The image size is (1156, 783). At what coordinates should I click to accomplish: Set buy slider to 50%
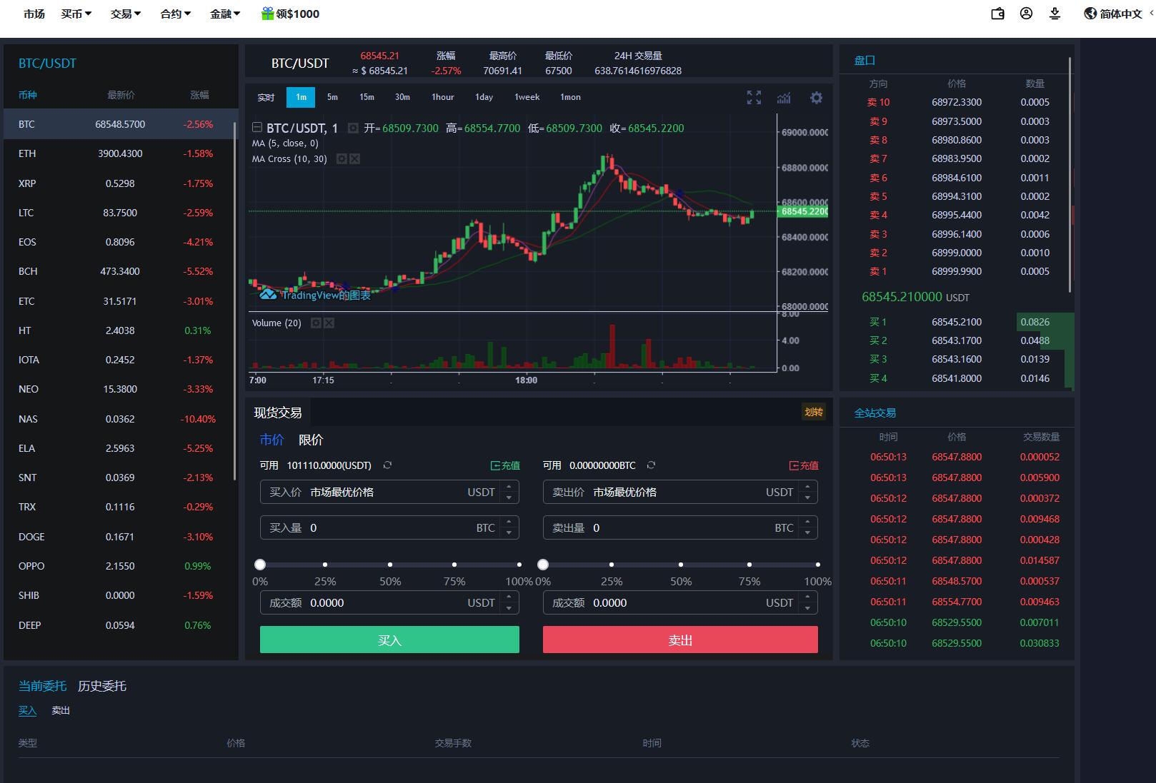point(390,565)
